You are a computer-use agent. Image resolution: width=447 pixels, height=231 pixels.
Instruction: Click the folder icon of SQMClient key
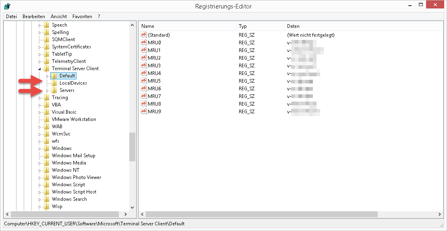(46, 40)
